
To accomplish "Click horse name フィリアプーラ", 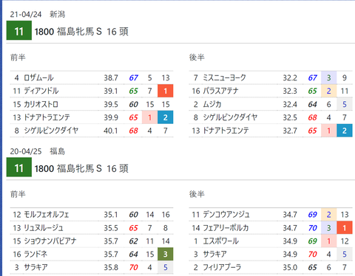I will 222,267.
